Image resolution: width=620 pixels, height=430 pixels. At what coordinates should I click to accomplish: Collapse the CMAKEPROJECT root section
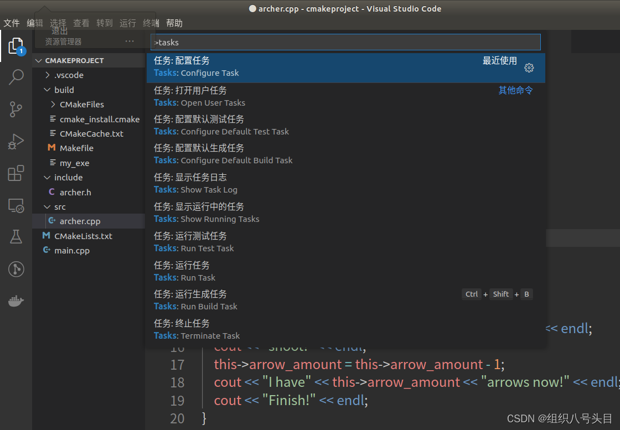click(39, 60)
